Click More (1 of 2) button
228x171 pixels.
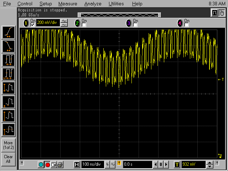point(8,145)
